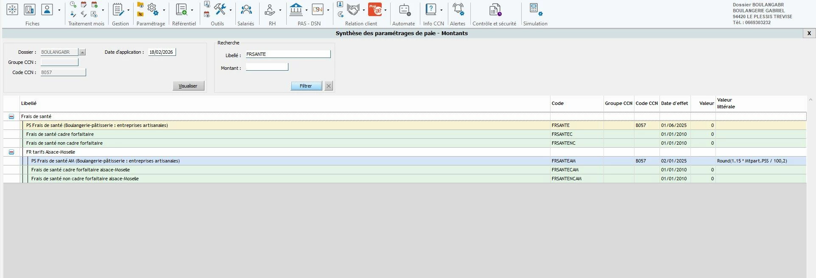Open the Info CCN help book icon
816x278 pixels.
click(431, 9)
